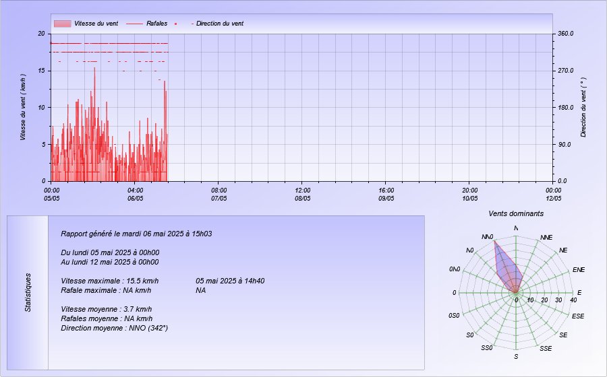Click the 12:00 08/05 time axis label

click(302, 195)
